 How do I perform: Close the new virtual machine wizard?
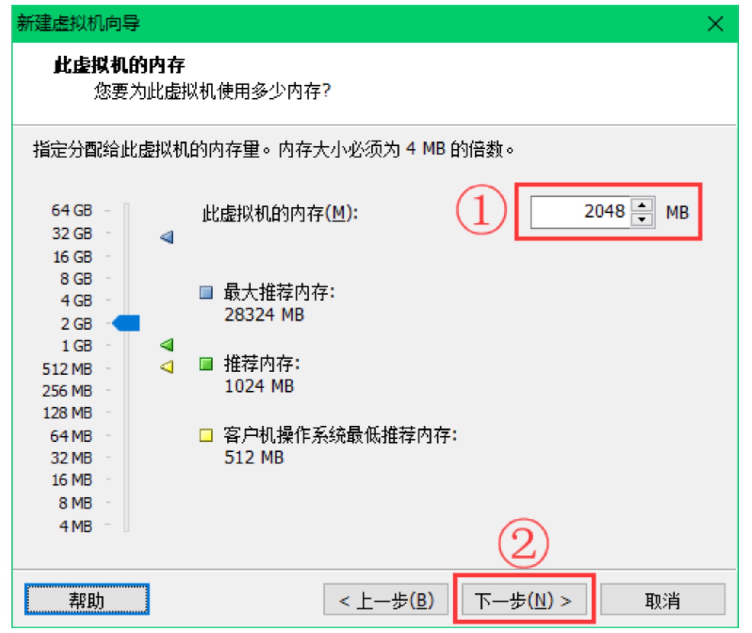point(715,24)
